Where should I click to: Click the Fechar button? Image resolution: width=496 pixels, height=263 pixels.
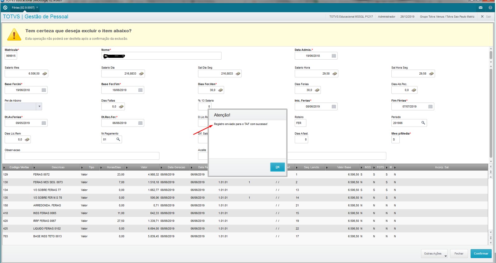pos(459,253)
